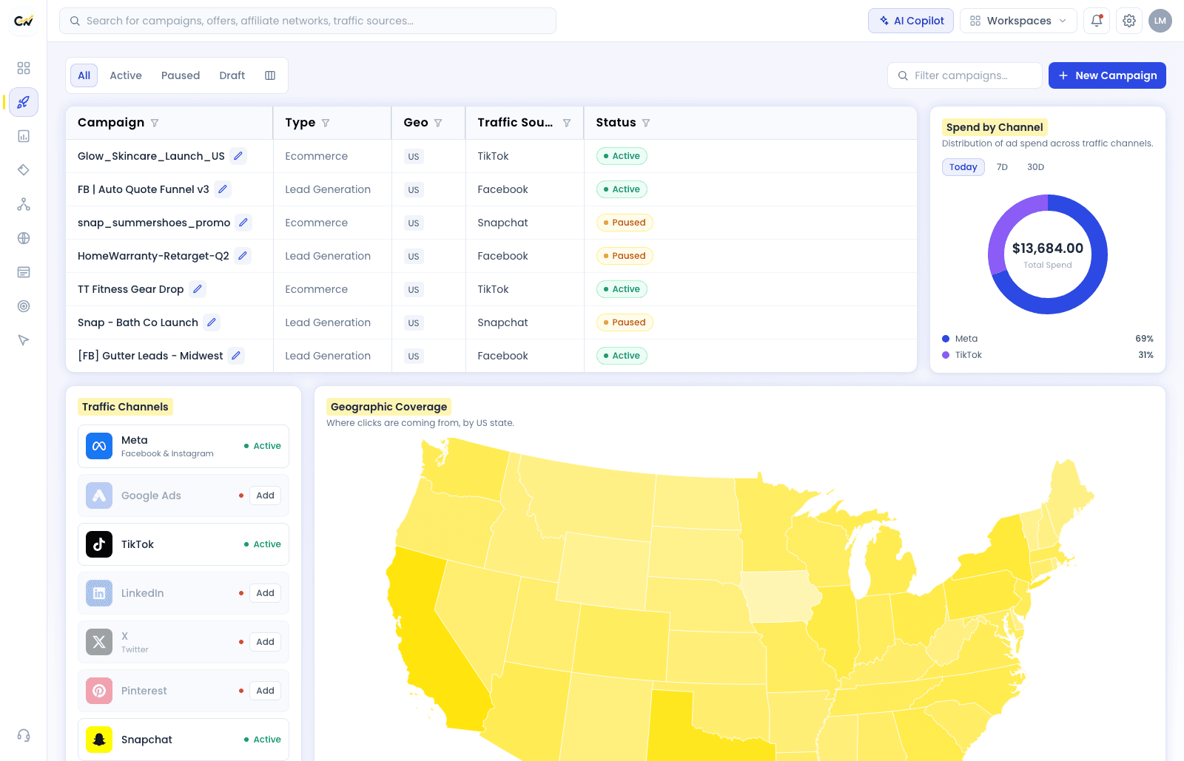Open the Traffic Source column filter

567,123
